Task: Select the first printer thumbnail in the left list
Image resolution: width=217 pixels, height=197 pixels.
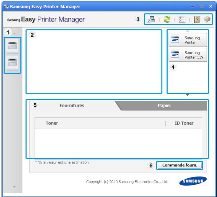Action: pyautogui.click(x=12, y=46)
